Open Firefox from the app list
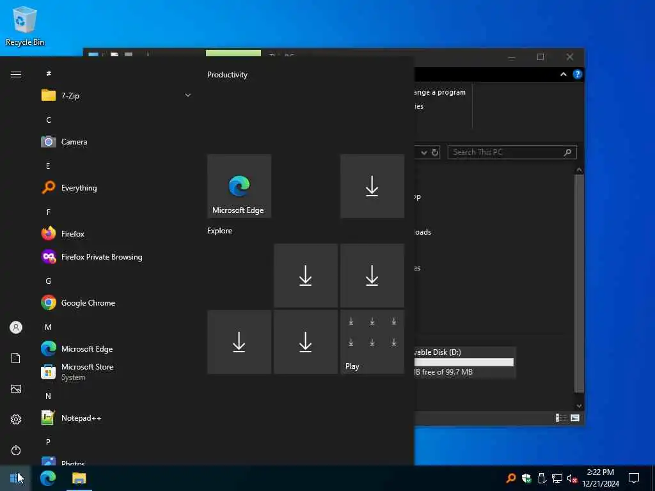The width and height of the screenshot is (655, 491). pos(116,233)
